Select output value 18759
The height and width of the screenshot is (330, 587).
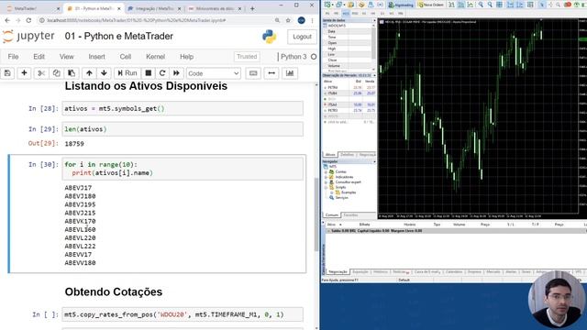click(74, 144)
